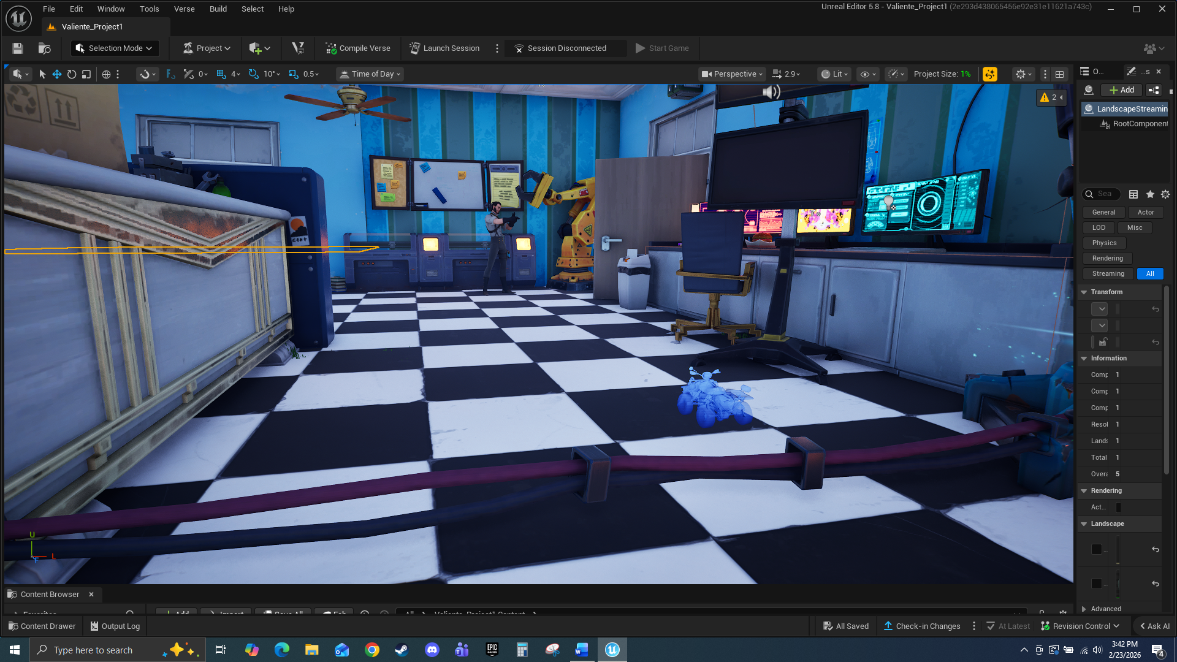Switch to the Output Log tab
The image size is (1177, 662).
(115, 626)
